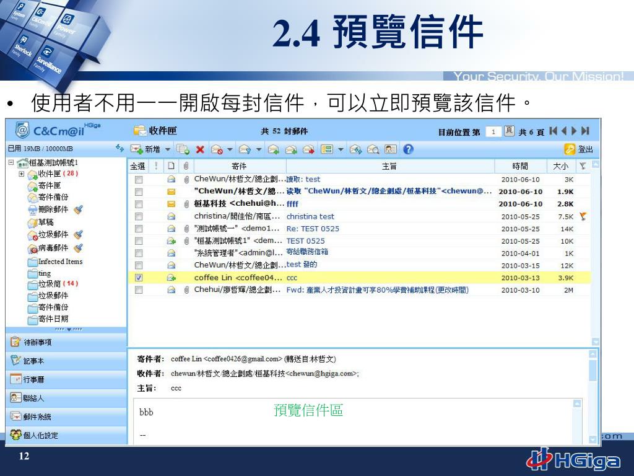
Task: Click the reply envelope icon
Action: click(x=274, y=149)
